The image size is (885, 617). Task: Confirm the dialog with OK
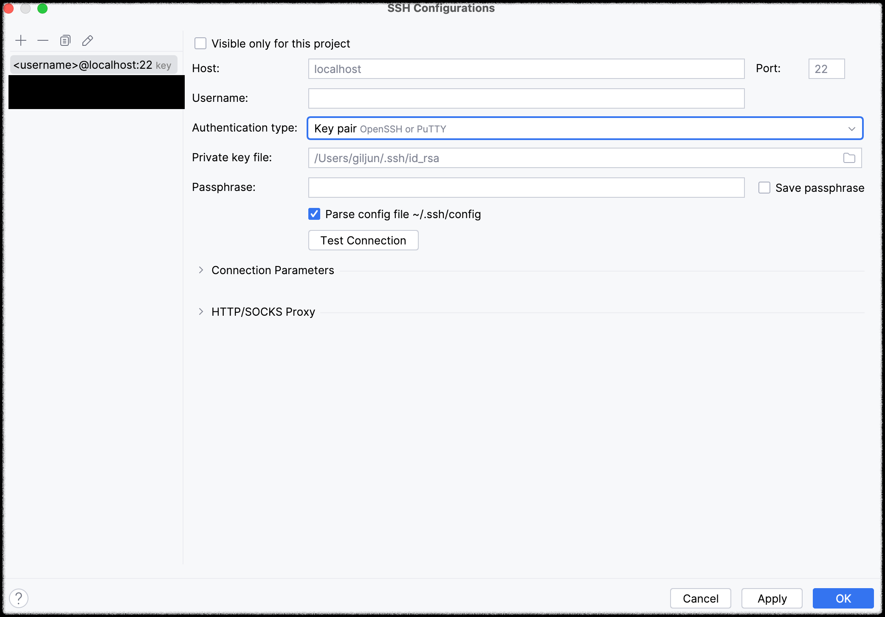point(843,598)
